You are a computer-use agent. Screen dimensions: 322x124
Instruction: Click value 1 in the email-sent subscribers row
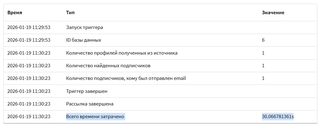[x=263, y=78]
